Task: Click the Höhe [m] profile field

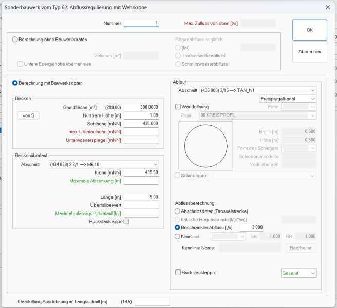Action: [299, 140]
